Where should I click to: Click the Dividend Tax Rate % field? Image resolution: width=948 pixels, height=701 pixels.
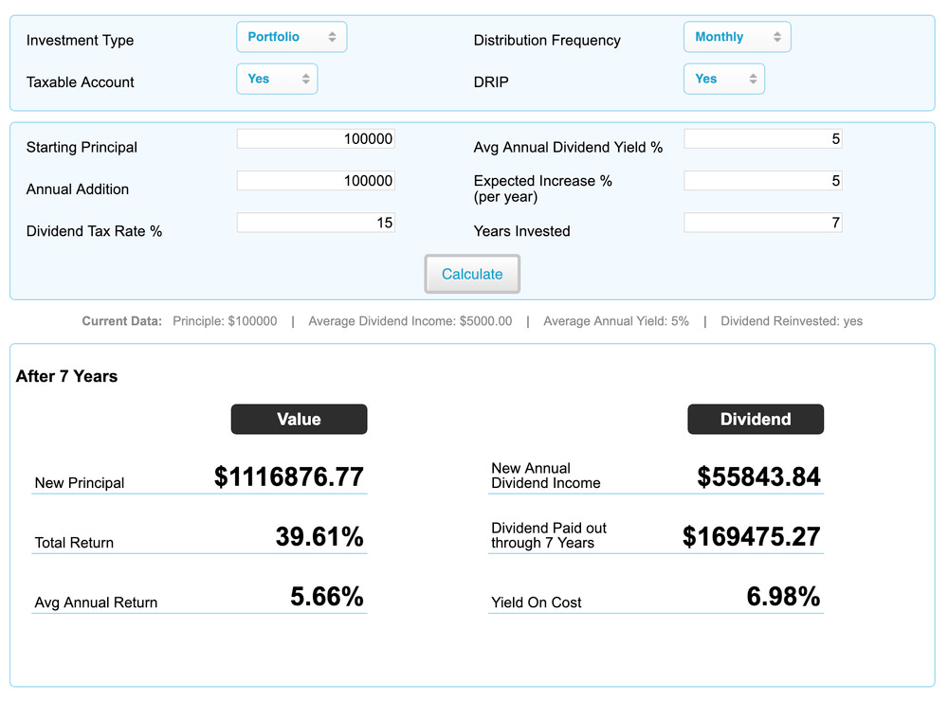point(316,223)
